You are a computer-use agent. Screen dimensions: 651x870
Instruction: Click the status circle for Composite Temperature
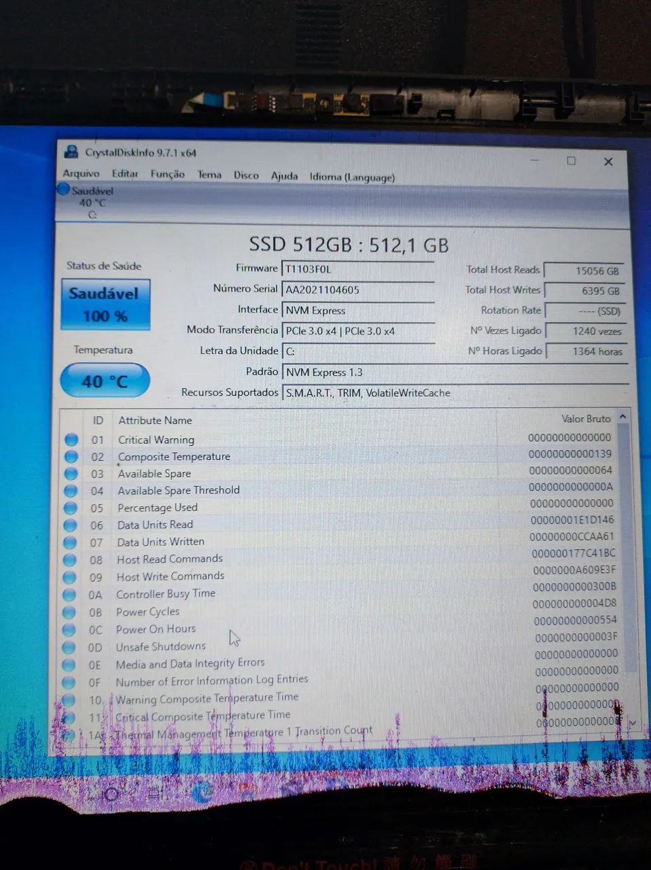click(x=71, y=457)
